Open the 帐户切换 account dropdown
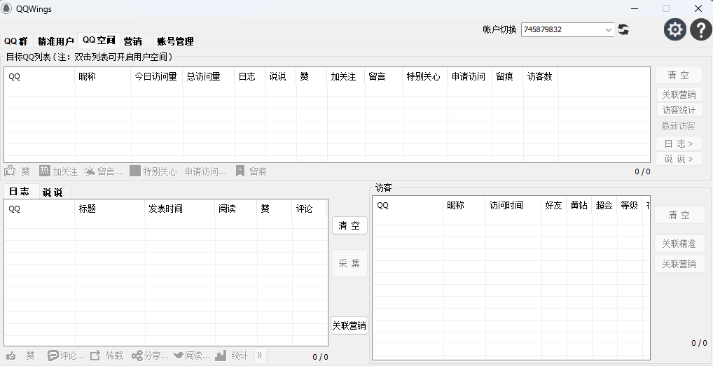 pyautogui.click(x=607, y=29)
